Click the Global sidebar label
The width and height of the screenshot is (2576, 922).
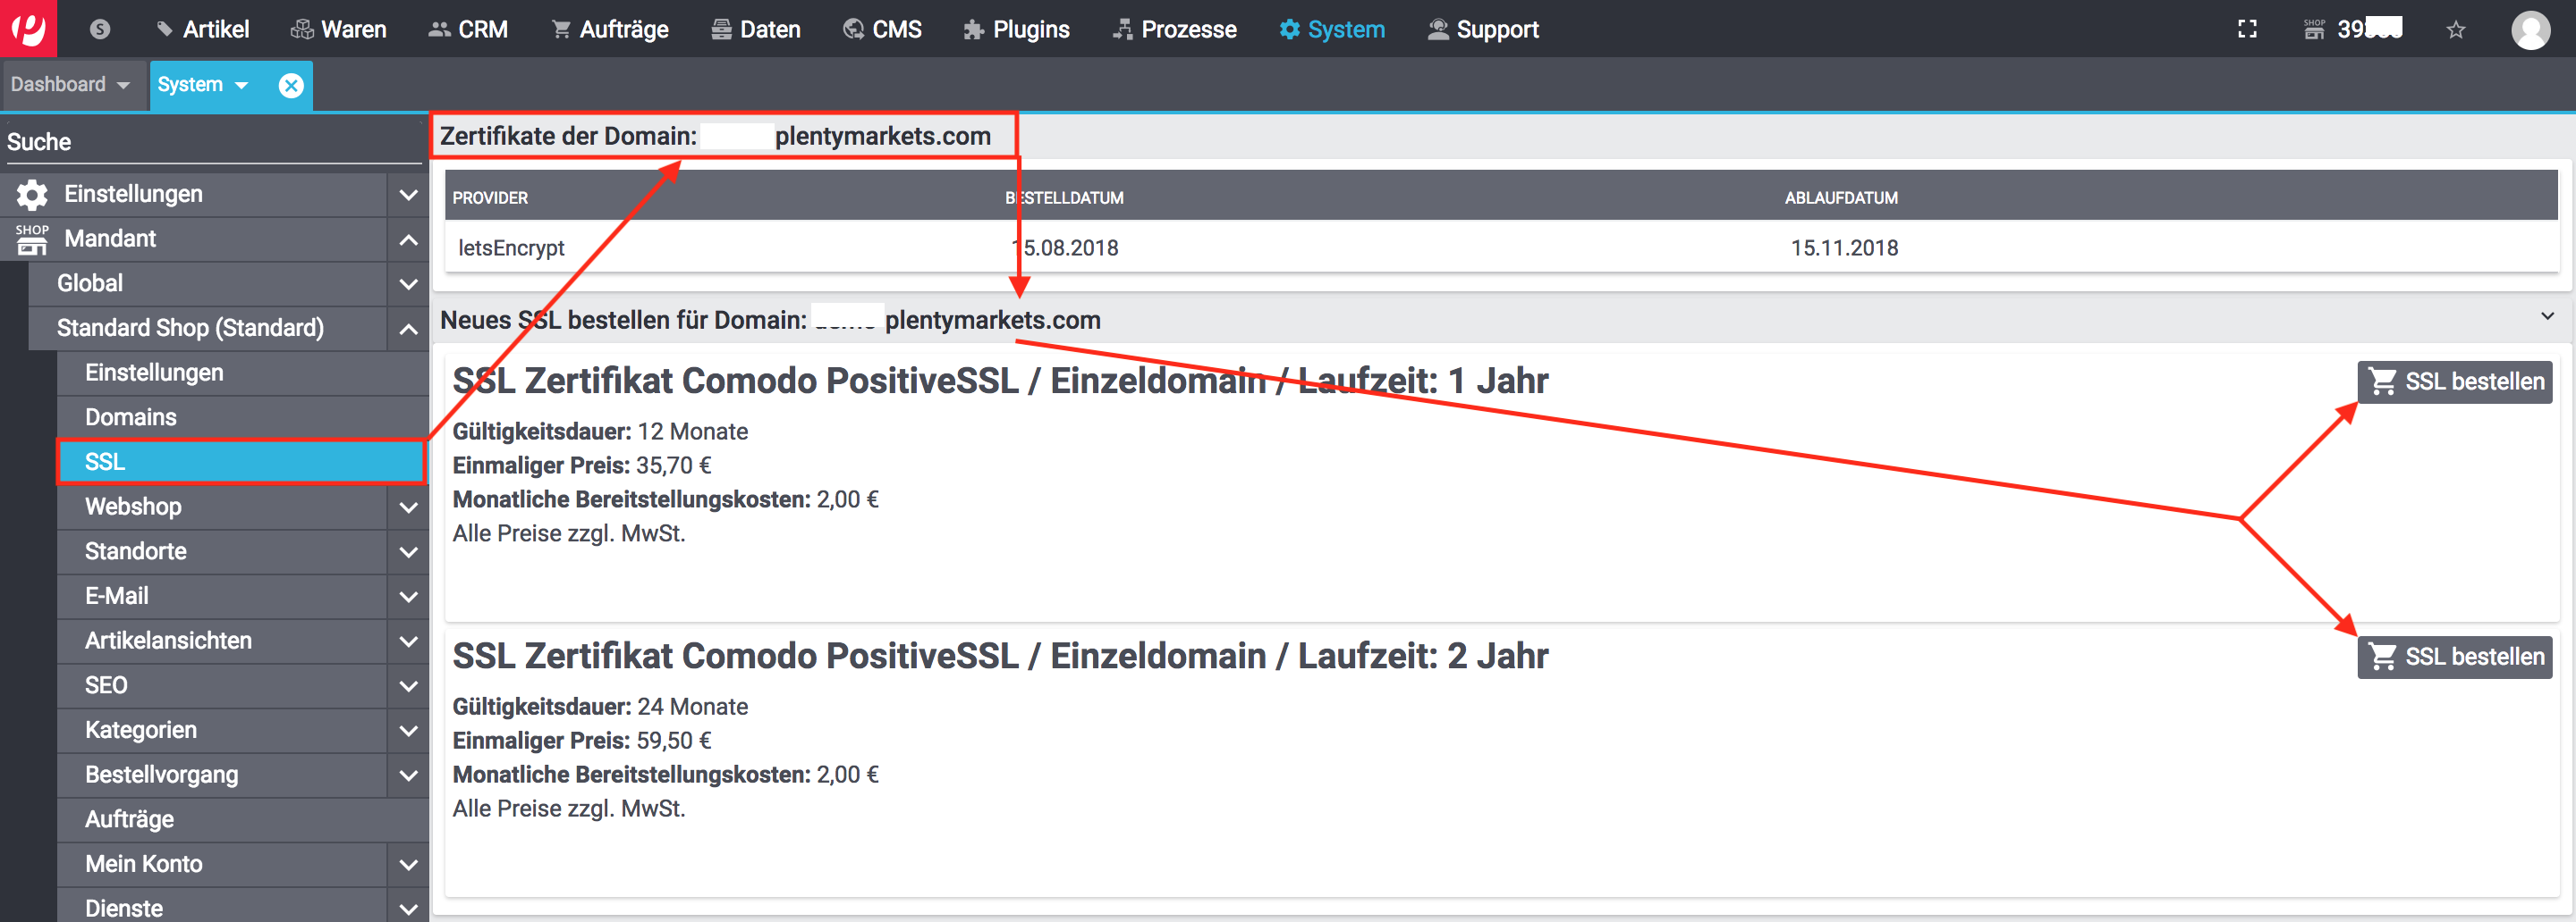(x=90, y=284)
